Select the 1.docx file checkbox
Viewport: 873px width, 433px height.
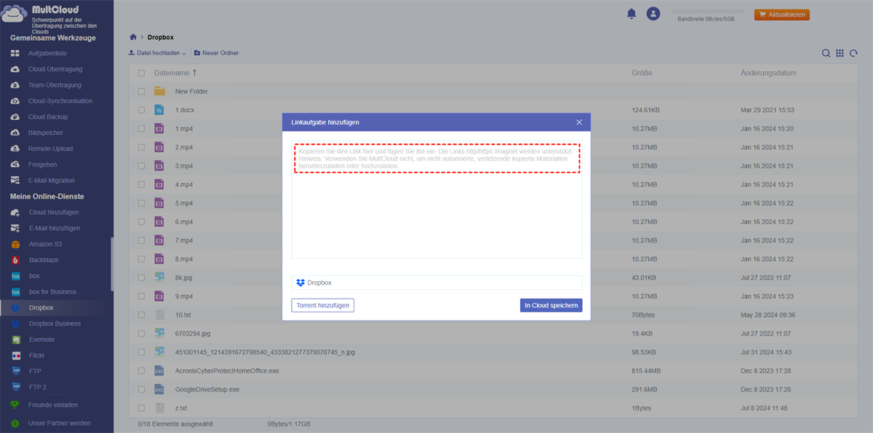[141, 110]
